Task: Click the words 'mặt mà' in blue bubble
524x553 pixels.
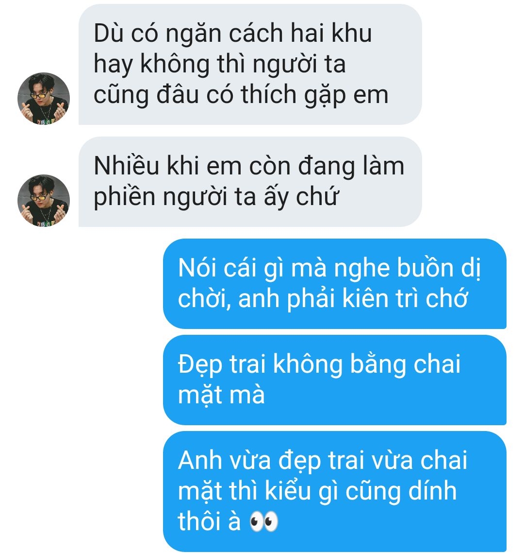Action: pos(221,396)
